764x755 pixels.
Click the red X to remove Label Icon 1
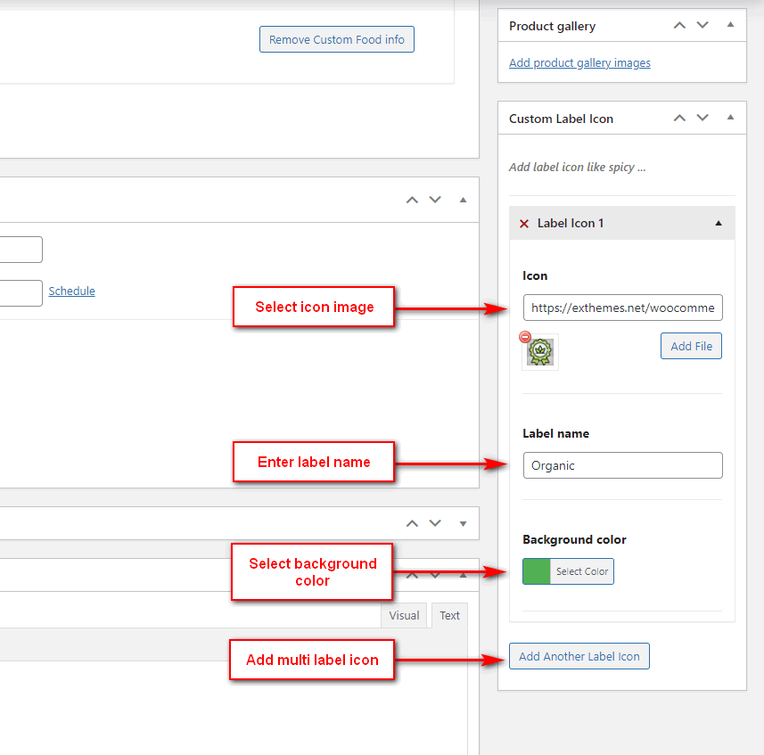point(524,224)
